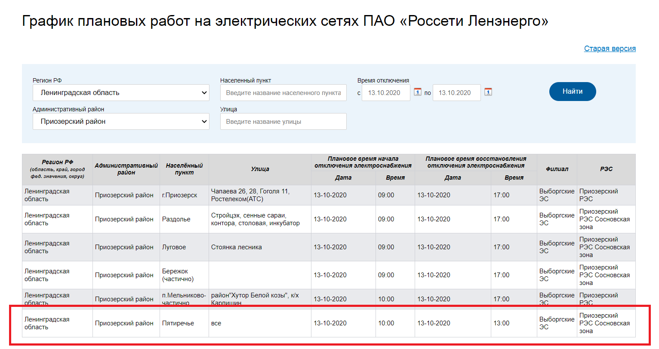This screenshot has width=659, height=349.
Task: Open calendar picker for end date
Action: tap(488, 92)
